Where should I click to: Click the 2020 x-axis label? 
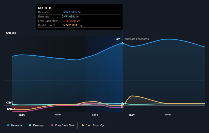click(58, 115)
